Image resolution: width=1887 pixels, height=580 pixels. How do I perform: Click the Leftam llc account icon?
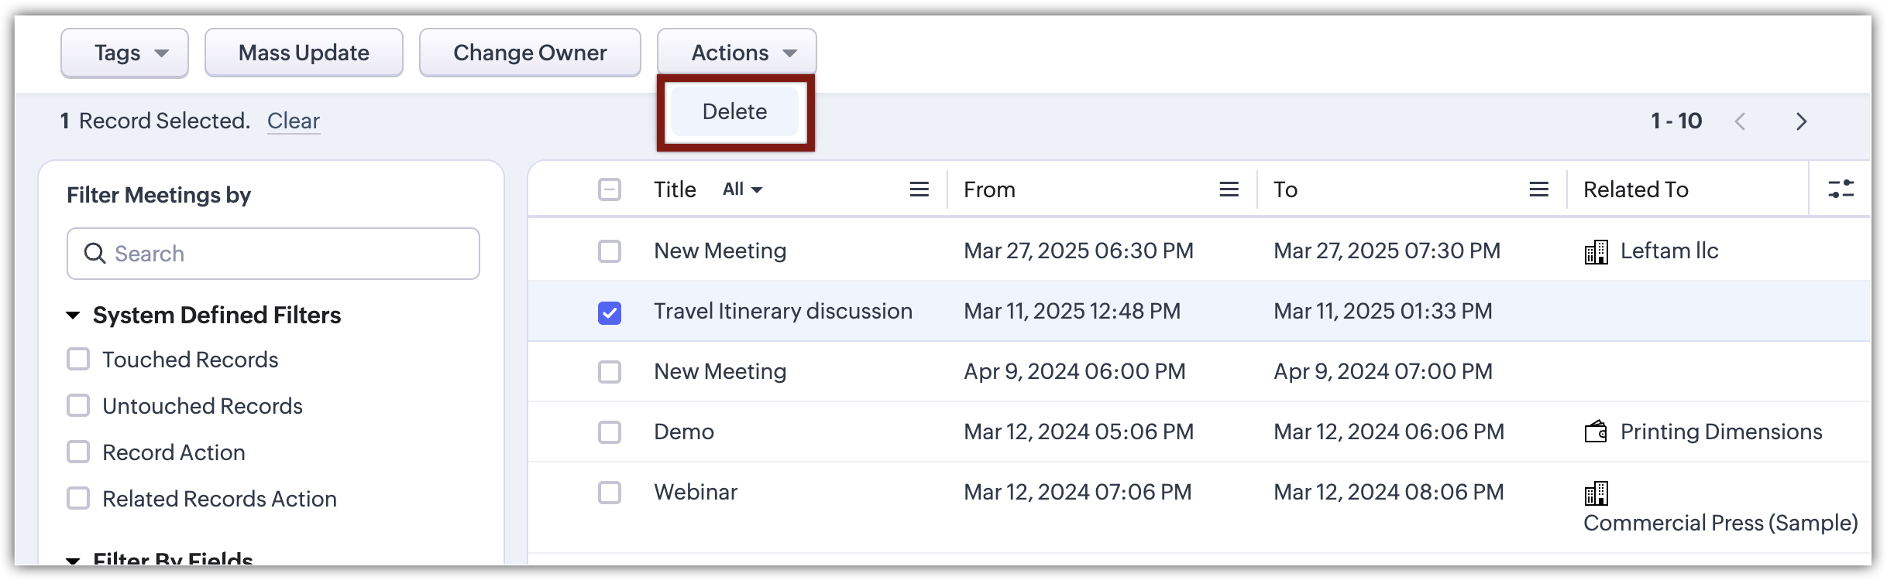[x=1596, y=252]
